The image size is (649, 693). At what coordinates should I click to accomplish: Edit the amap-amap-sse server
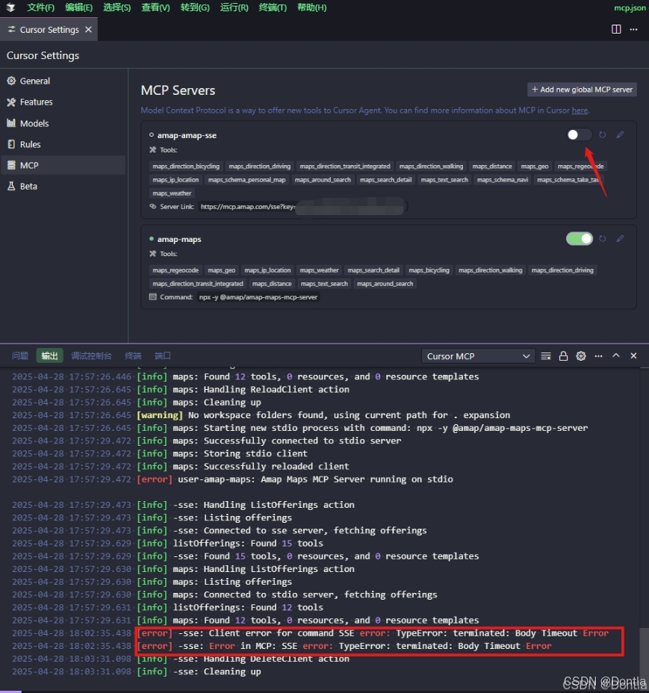point(620,135)
